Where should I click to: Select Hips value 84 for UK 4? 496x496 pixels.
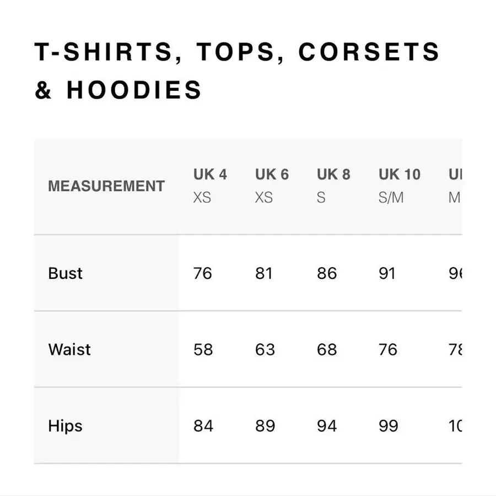point(203,426)
